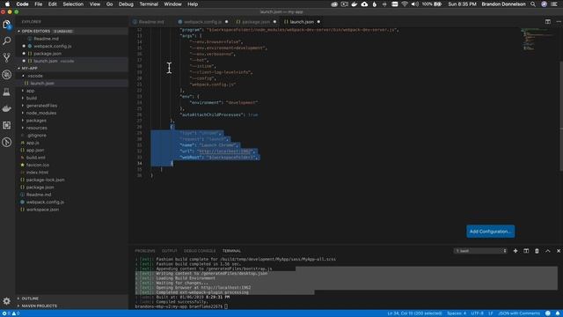The height and width of the screenshot is (317, 563).
Task: Open the Docker view in activity bar
Action: click(x=7, y=108)
